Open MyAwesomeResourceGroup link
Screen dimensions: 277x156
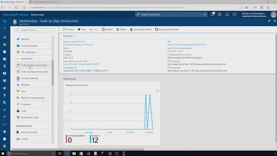pos(78,45)
